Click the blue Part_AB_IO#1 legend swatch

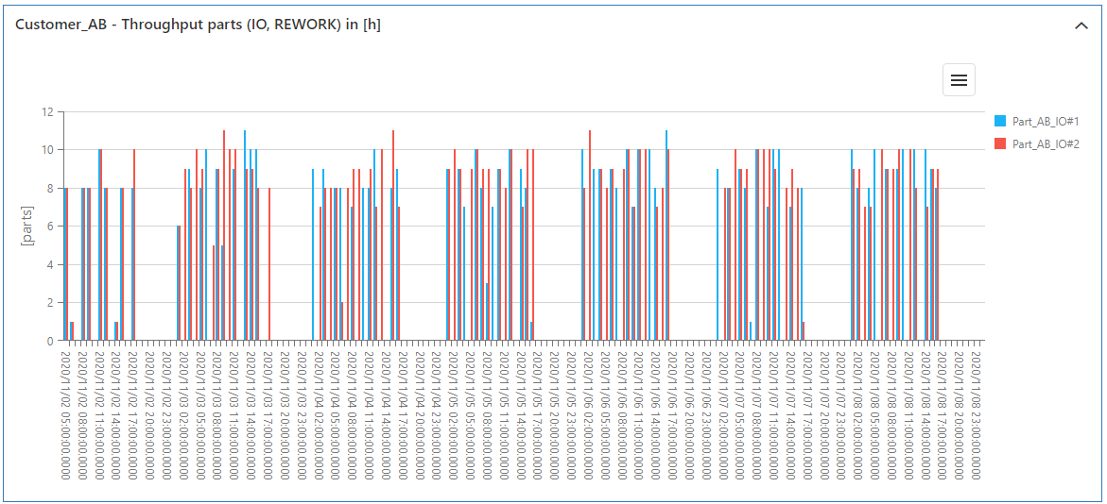point(1000,121)
